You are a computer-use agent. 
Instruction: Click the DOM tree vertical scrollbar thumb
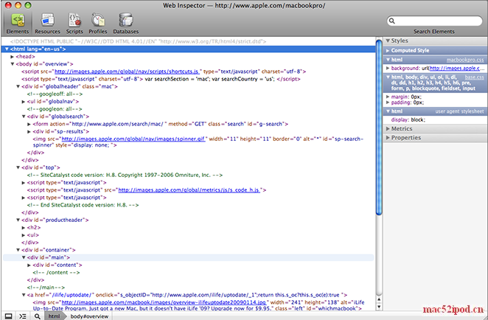coord(379,128)
